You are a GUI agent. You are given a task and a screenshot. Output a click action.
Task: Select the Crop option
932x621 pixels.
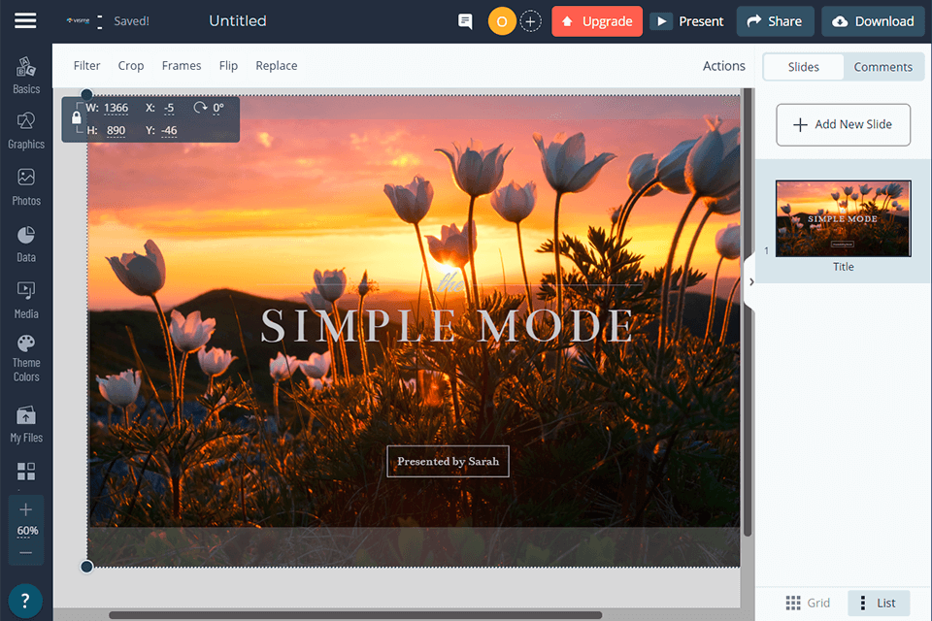131,66
